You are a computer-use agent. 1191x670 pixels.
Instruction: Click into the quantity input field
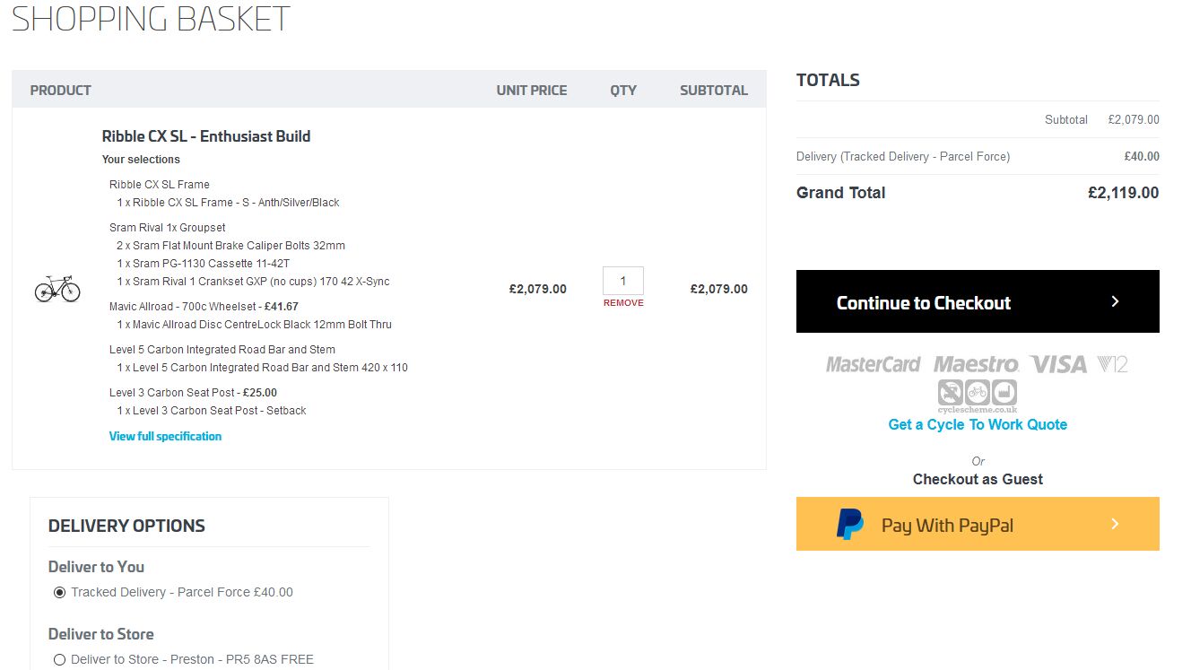point(622,281)
